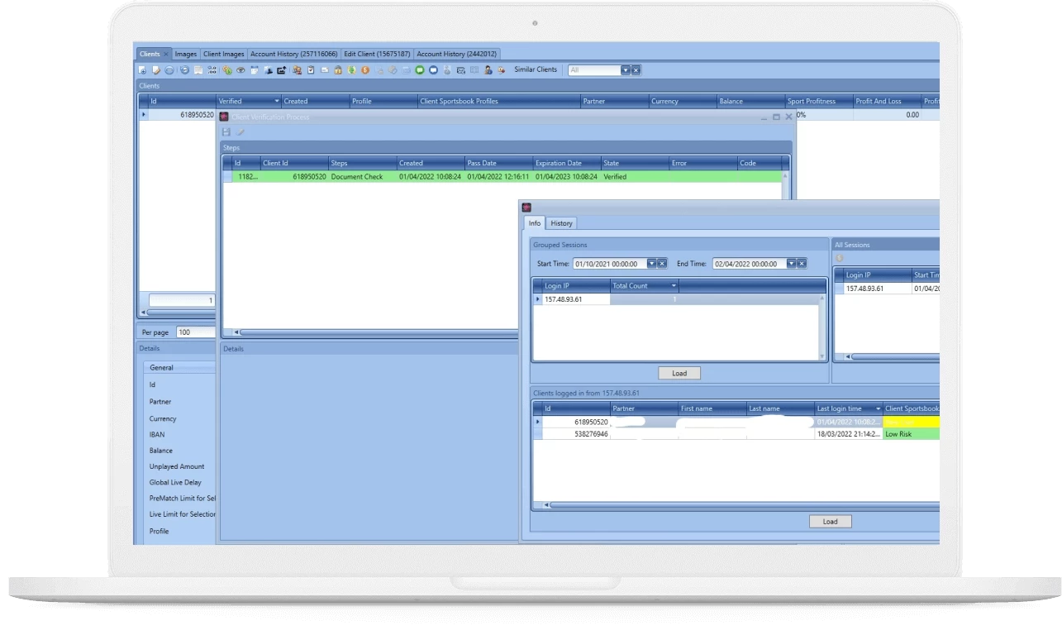Viewport: 1062px width, 635px height.
Task: Open the End Time date picker dropdown
Action: pos(791,263)
